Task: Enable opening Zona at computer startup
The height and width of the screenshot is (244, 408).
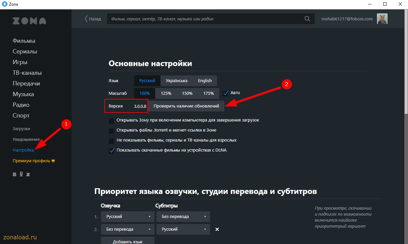Action: click(111, 120)
